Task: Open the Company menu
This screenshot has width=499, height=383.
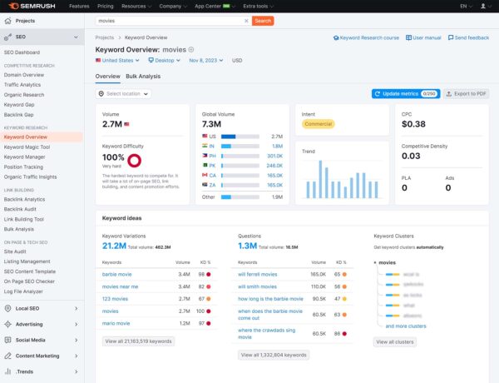Action: coord(173,6)
